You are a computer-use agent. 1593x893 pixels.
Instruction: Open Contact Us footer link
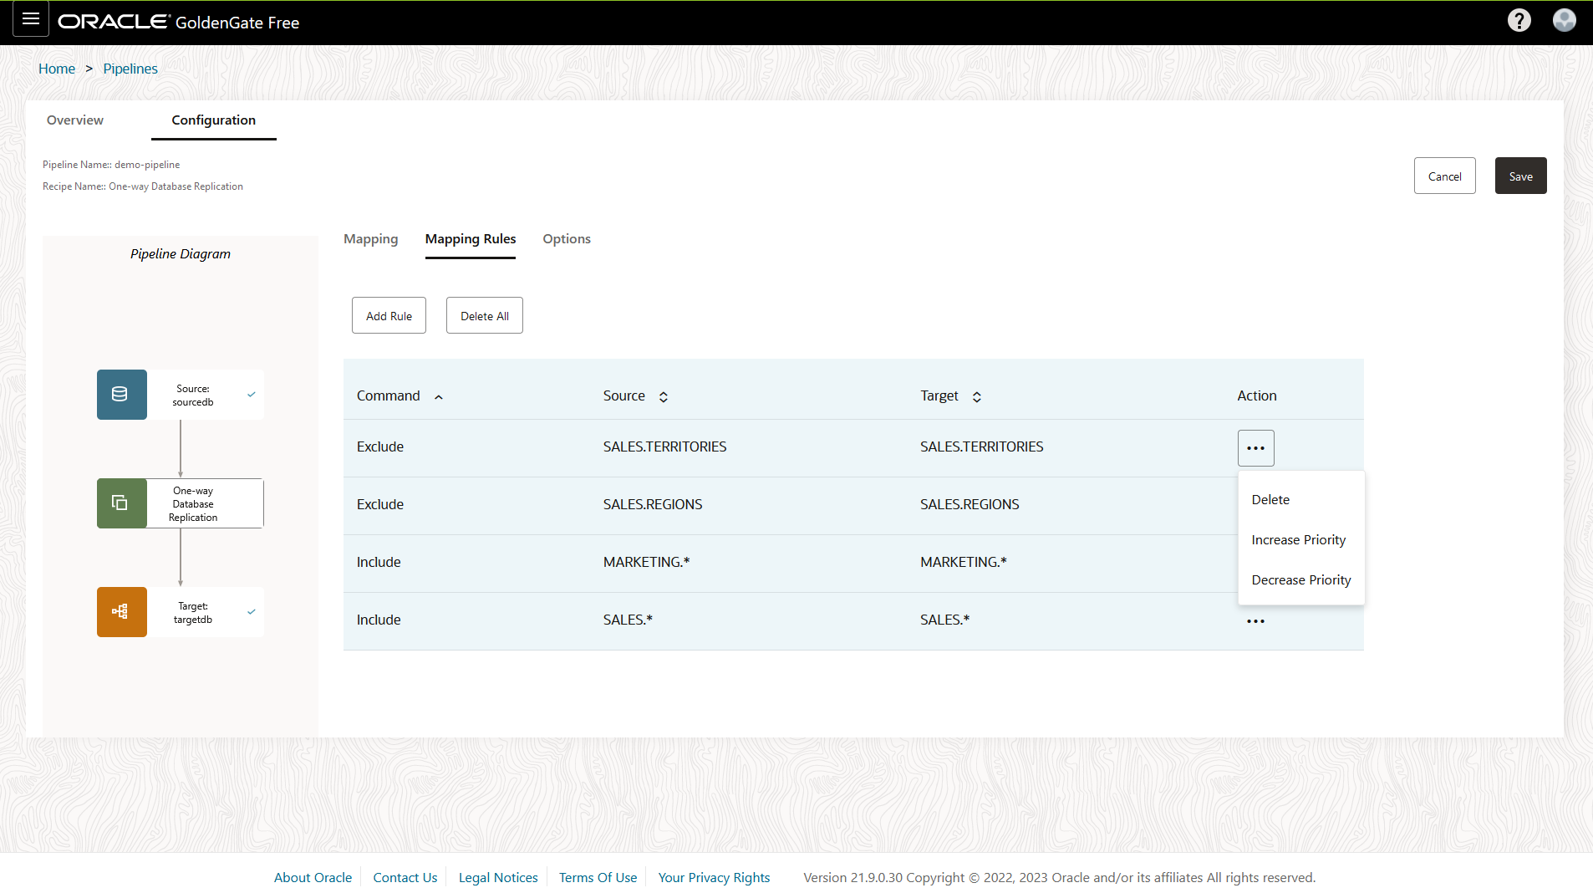pos(405,877)
